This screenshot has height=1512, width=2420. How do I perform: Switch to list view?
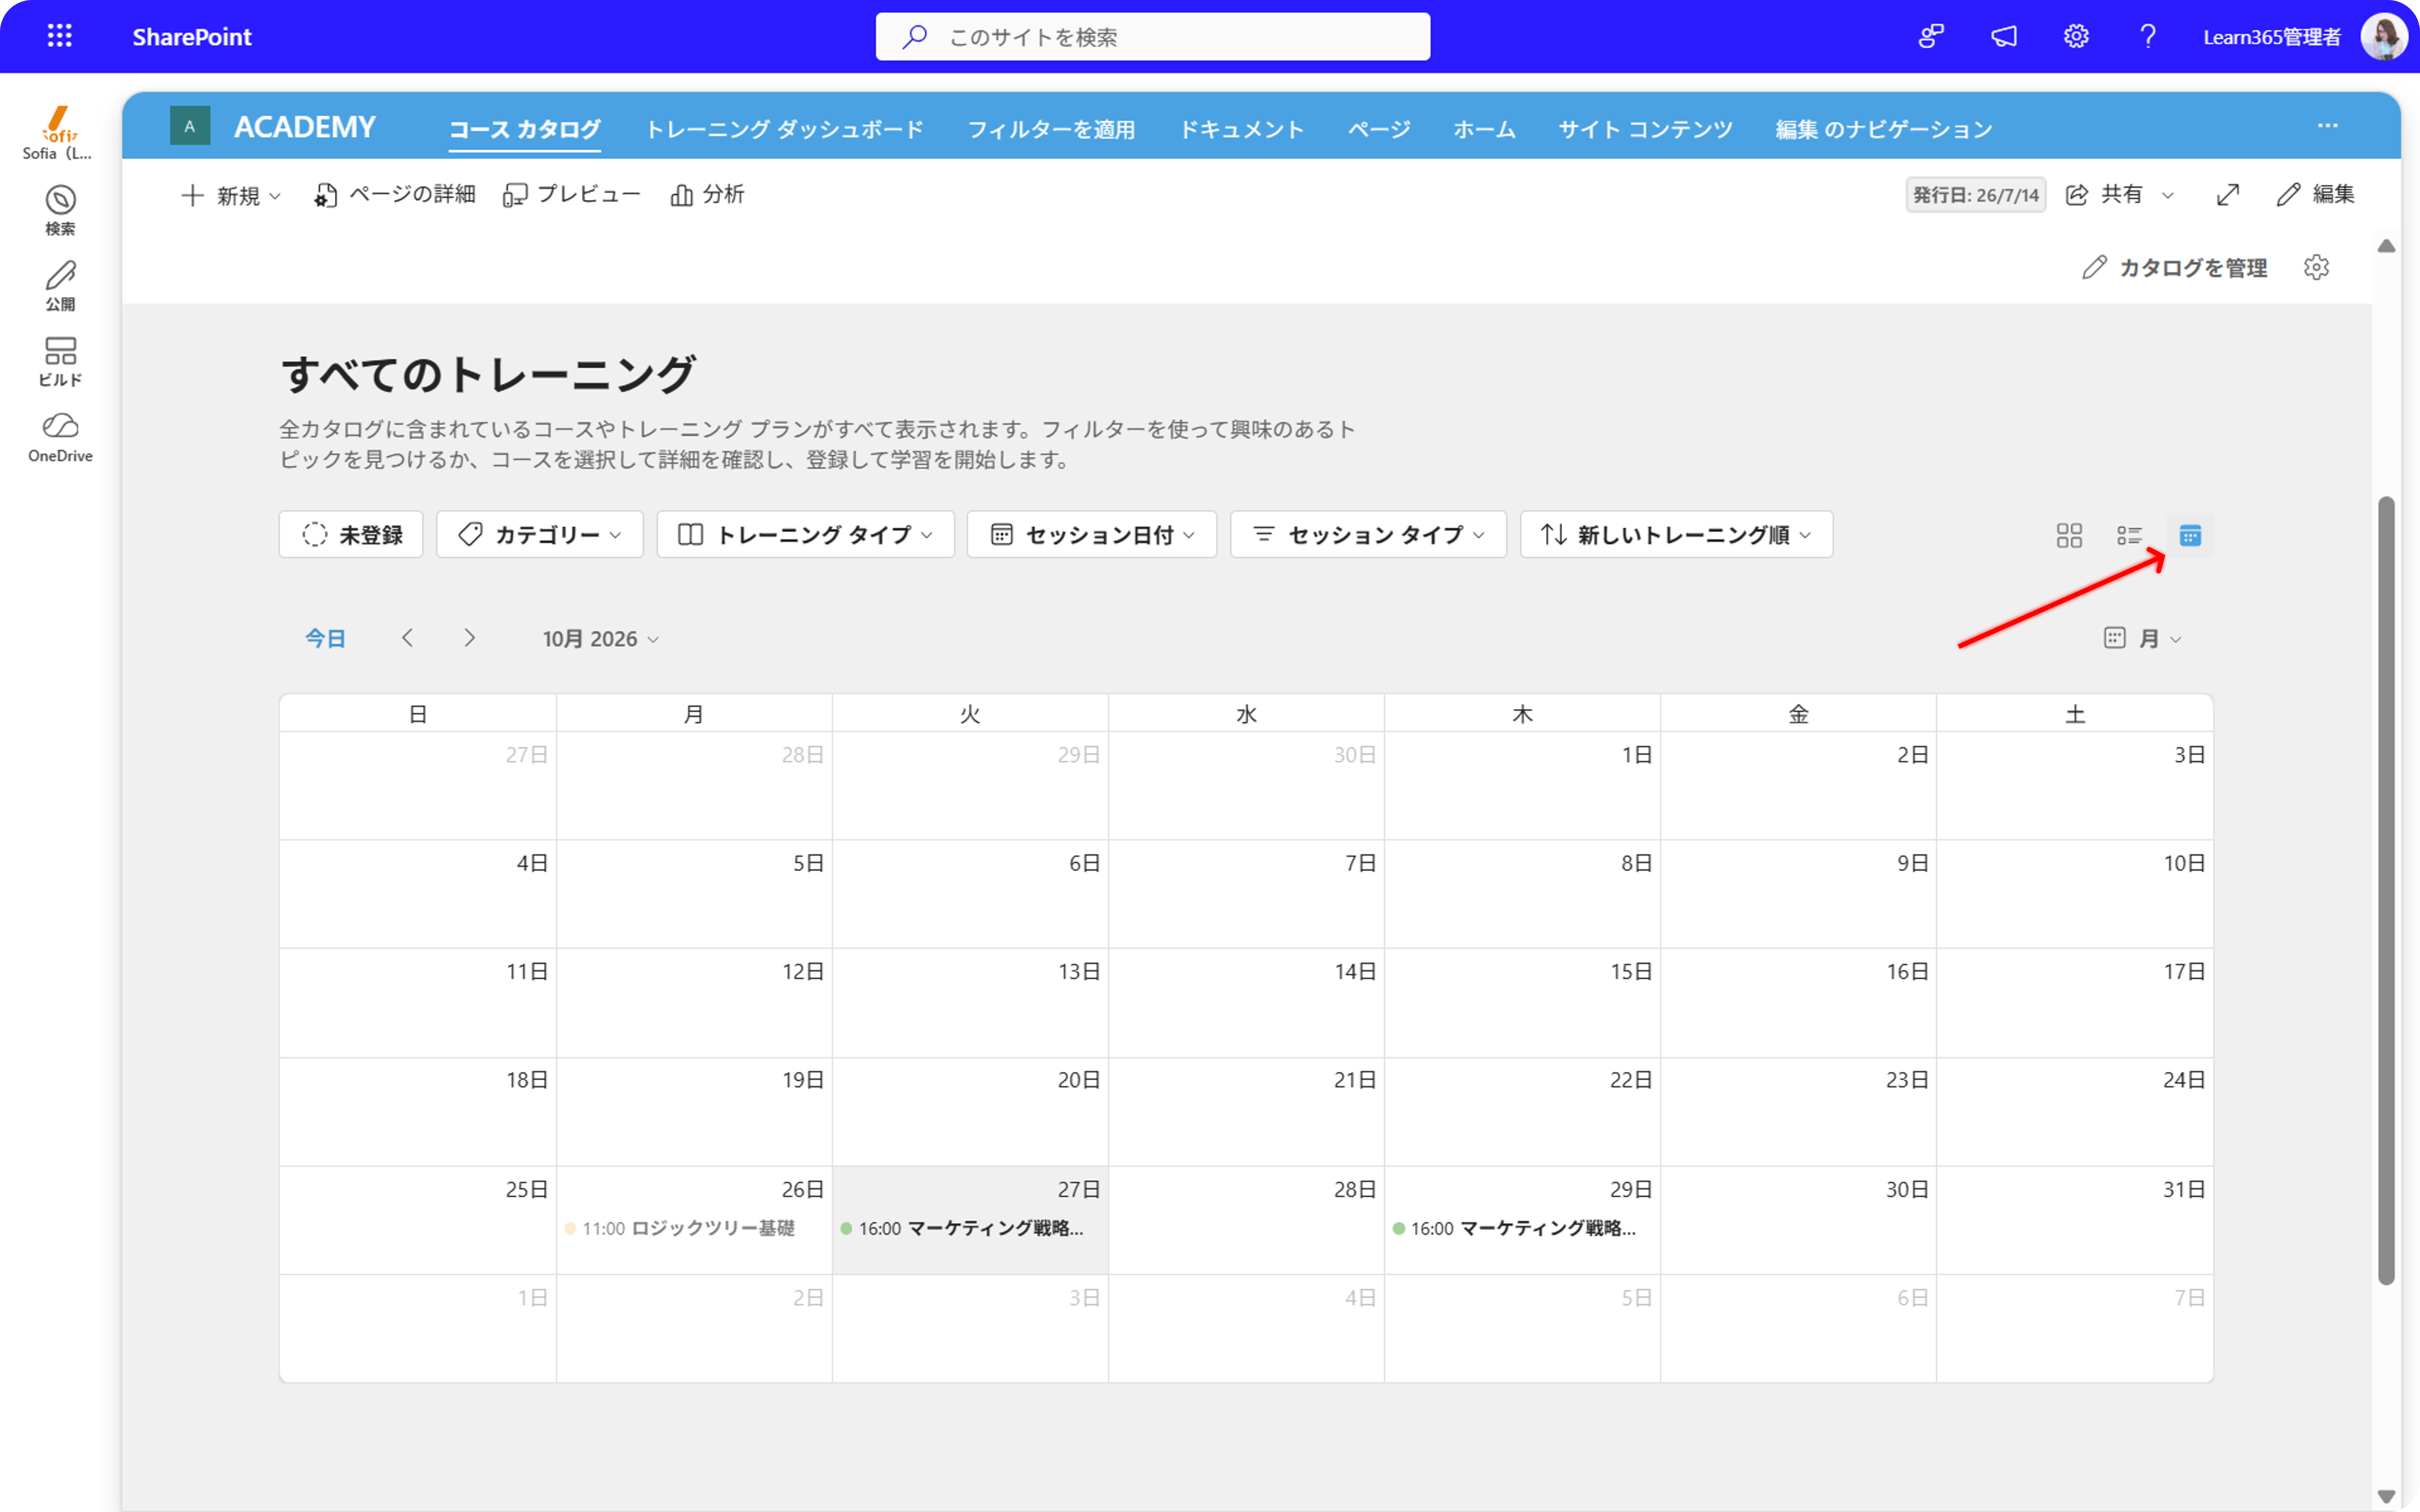(x=2129, y=535)
